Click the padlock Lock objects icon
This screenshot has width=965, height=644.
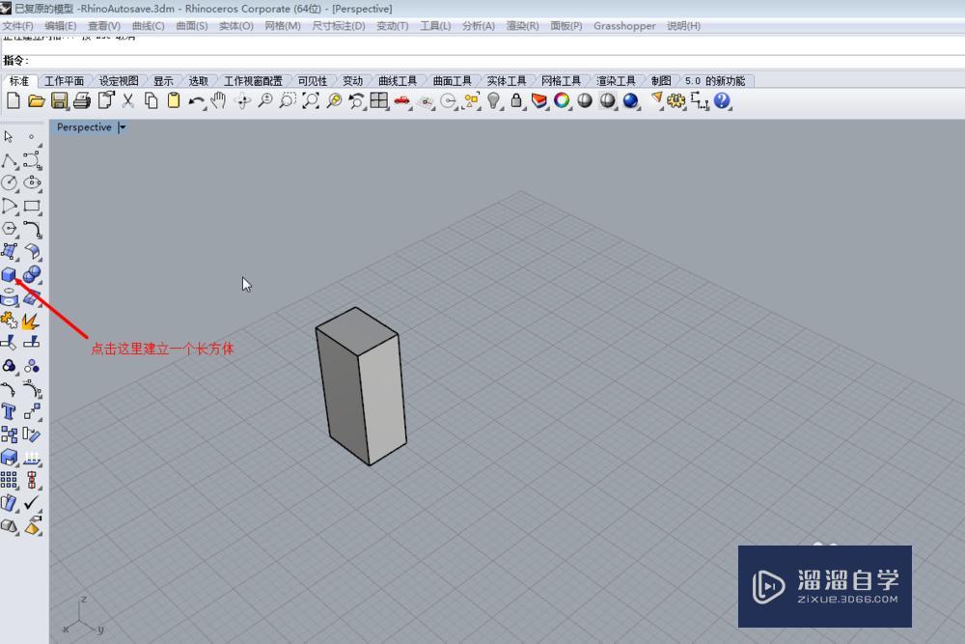pos(516,101)
